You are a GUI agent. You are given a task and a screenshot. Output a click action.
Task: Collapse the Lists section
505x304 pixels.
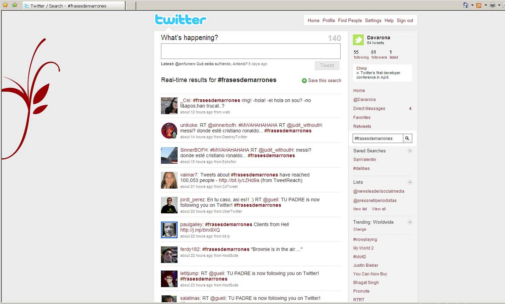tap(410, 182)
